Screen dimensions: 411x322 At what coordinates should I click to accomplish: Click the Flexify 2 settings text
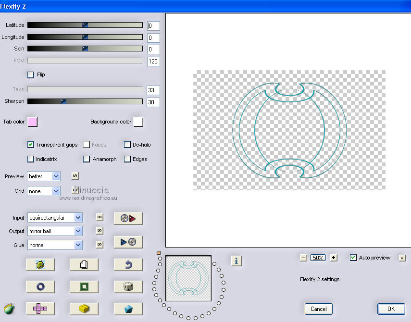(x=320, y=279)
